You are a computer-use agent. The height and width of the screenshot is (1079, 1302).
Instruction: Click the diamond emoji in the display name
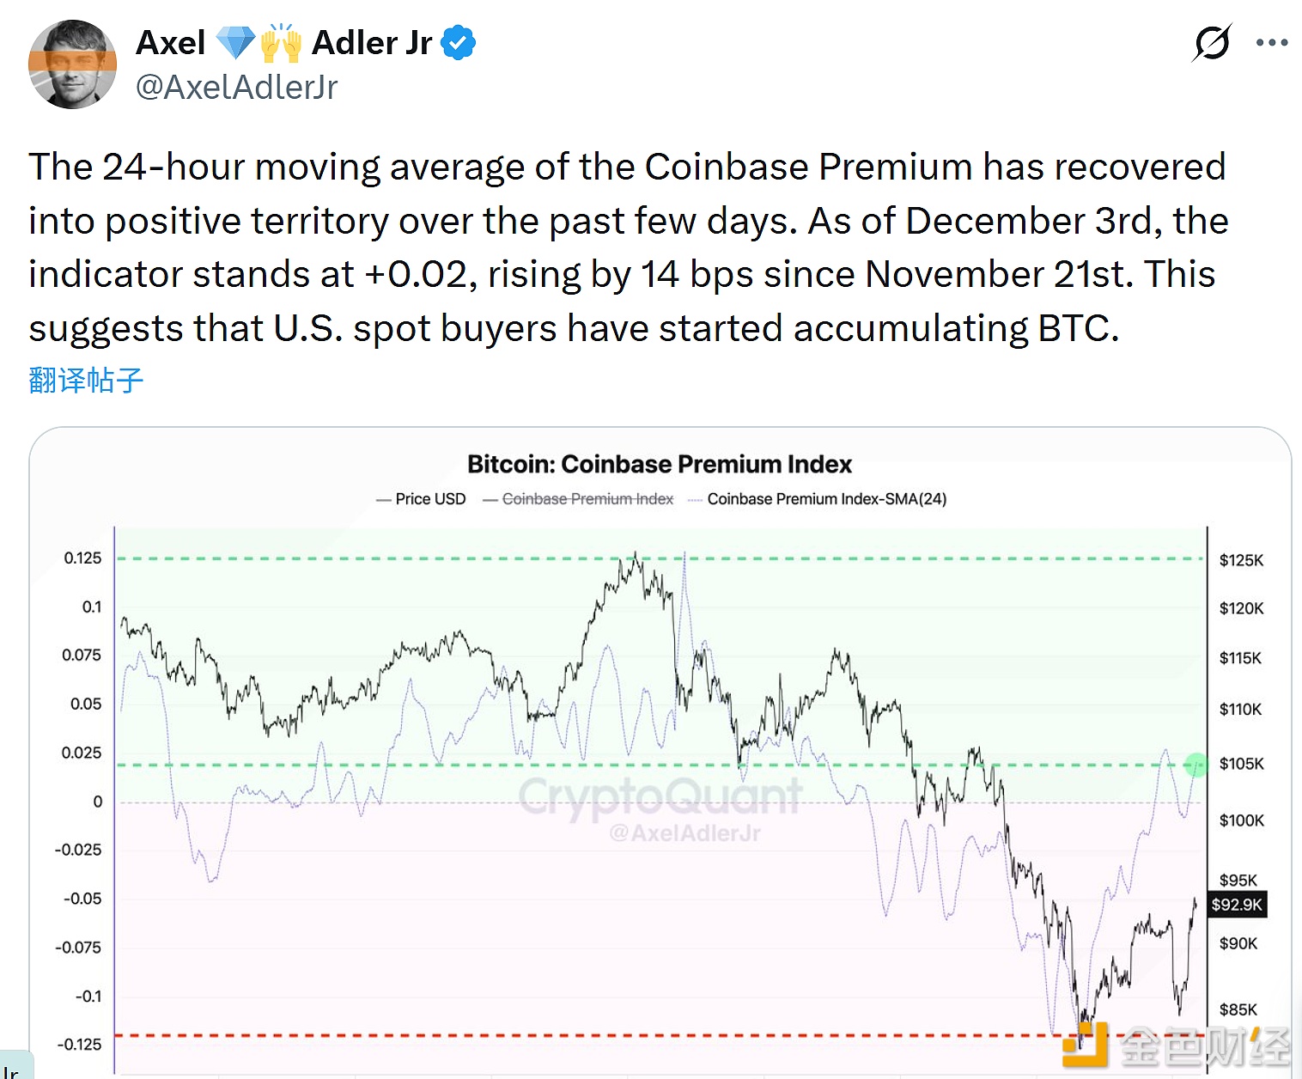pyautogui.click(x=235, y=42)
